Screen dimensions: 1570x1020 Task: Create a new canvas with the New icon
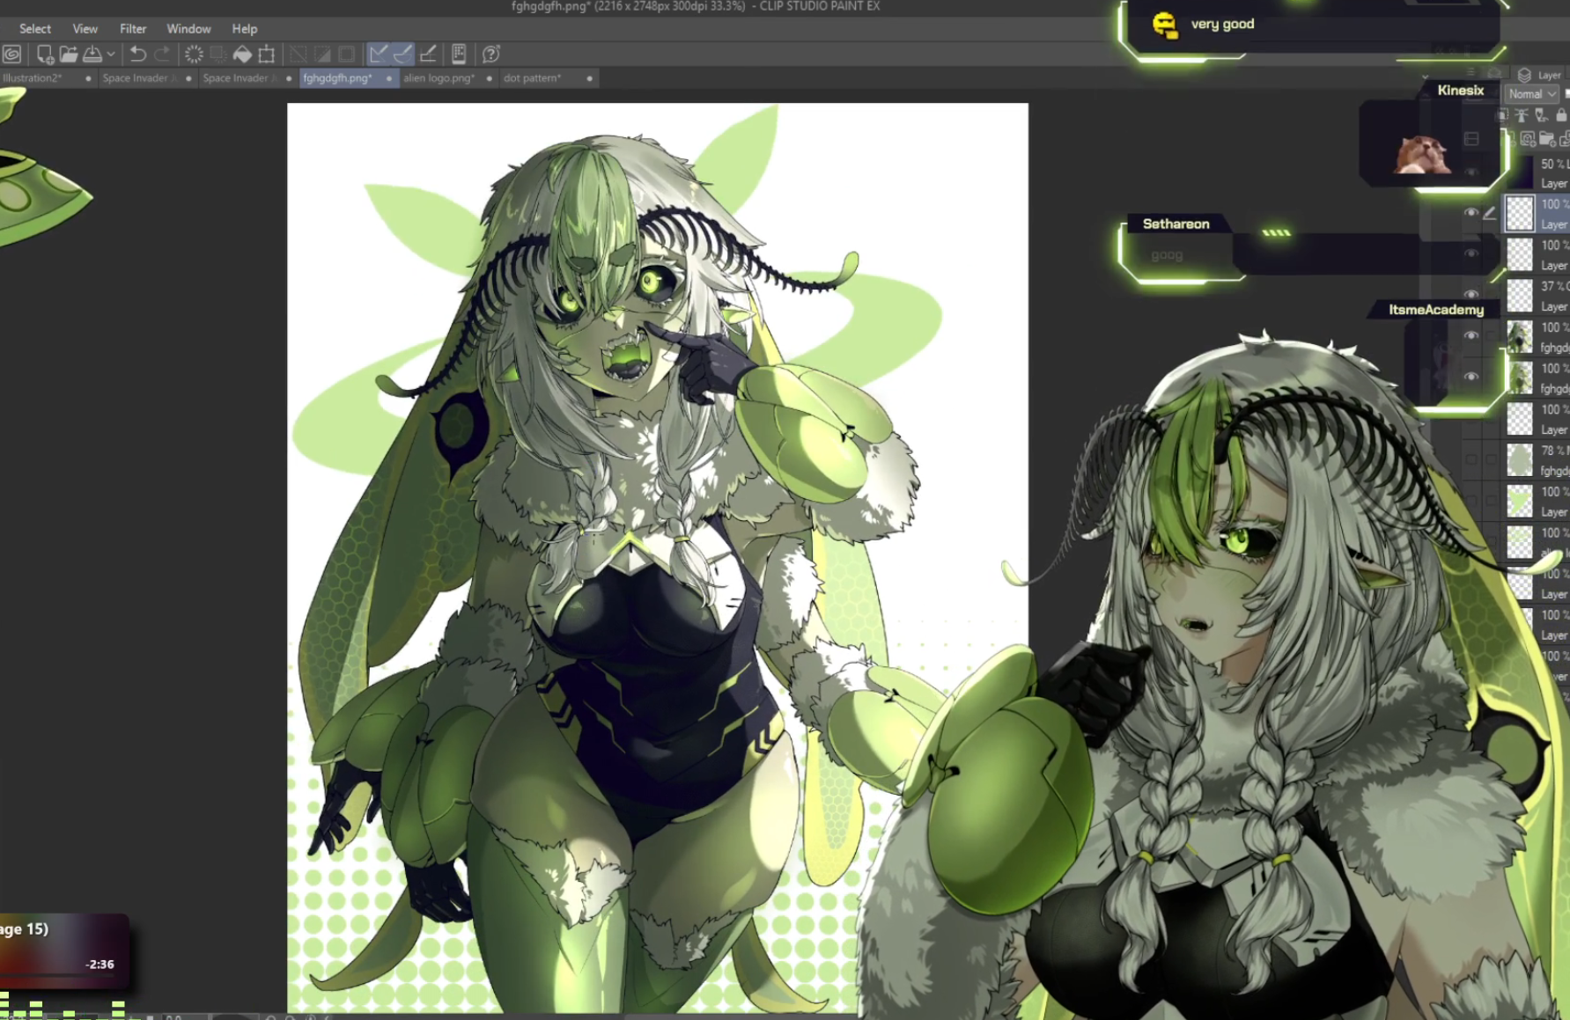click(44, 55)
